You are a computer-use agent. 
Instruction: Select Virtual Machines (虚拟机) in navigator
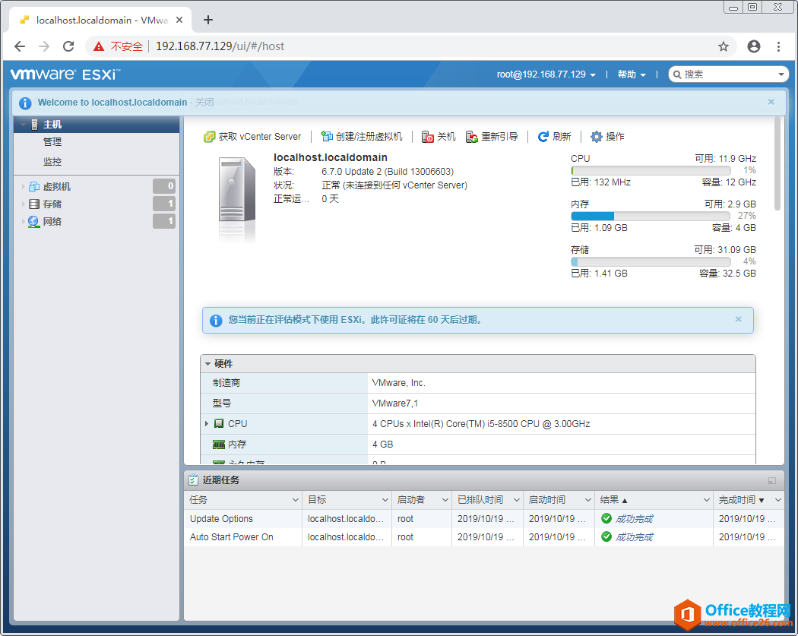pyautogui.click(x=56, y=187)
